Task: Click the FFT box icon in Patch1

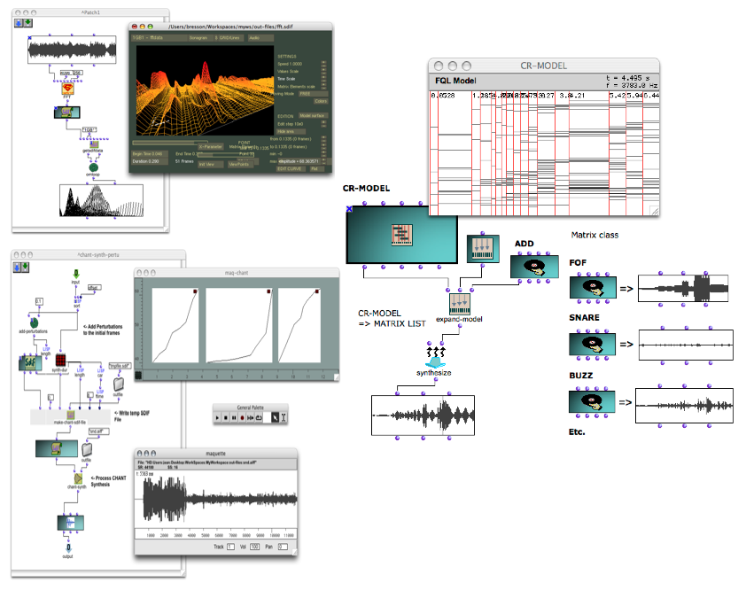Action: (67, 89)
